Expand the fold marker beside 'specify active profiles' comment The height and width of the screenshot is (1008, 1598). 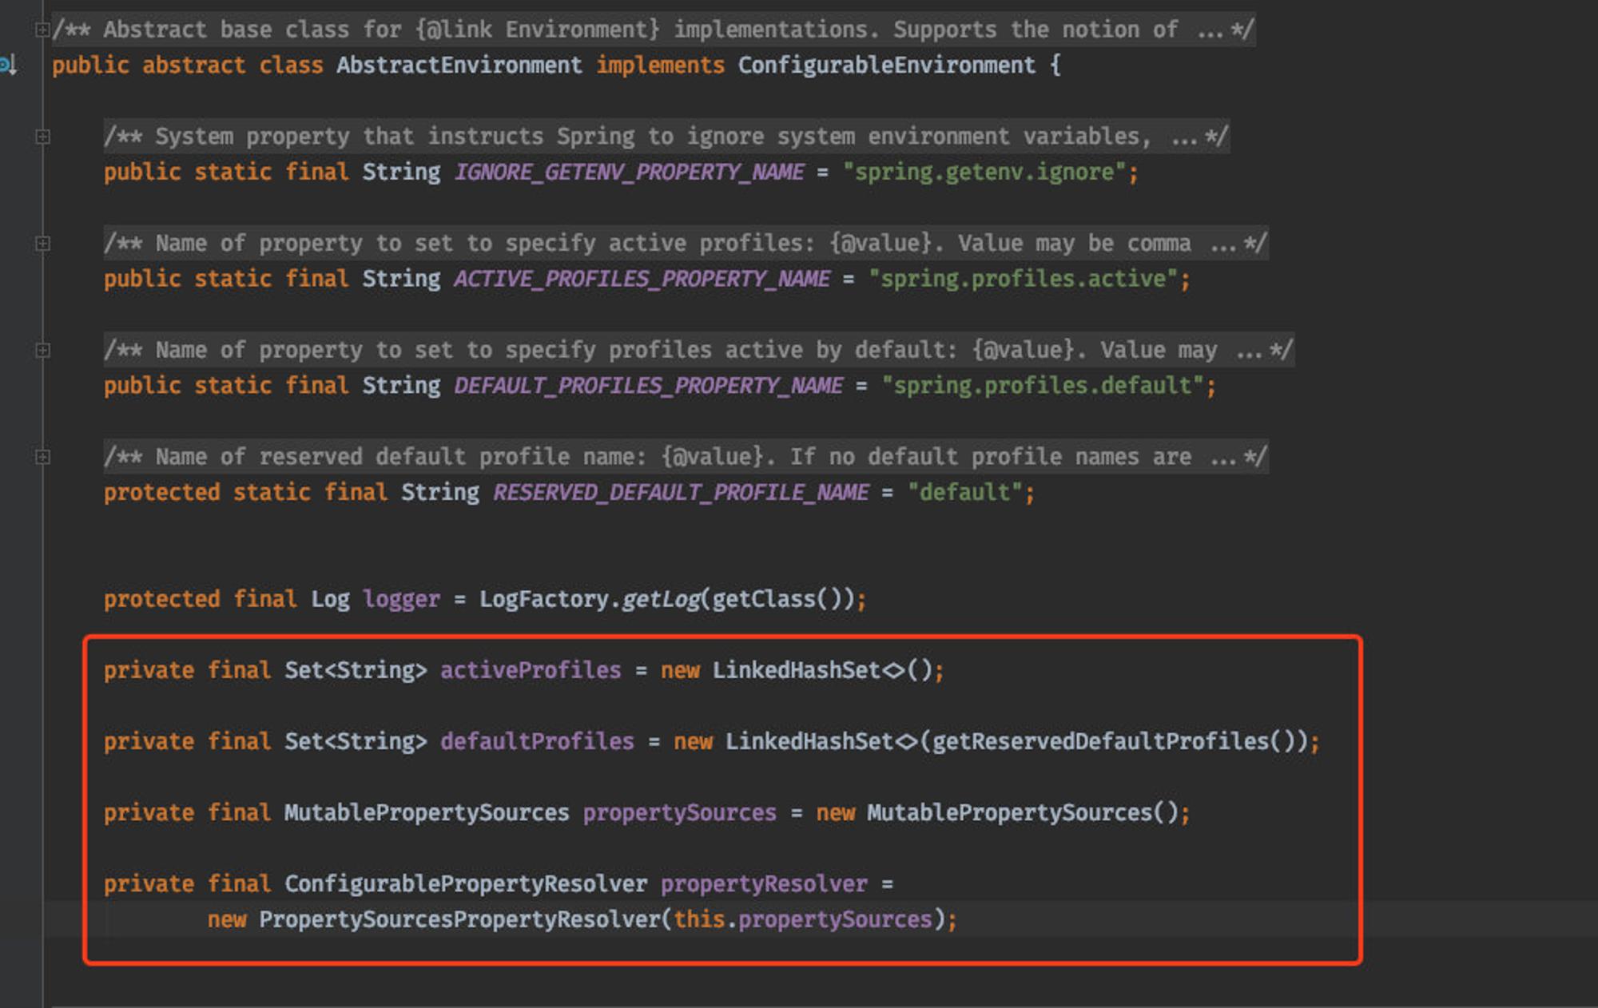tap(42, 244)
